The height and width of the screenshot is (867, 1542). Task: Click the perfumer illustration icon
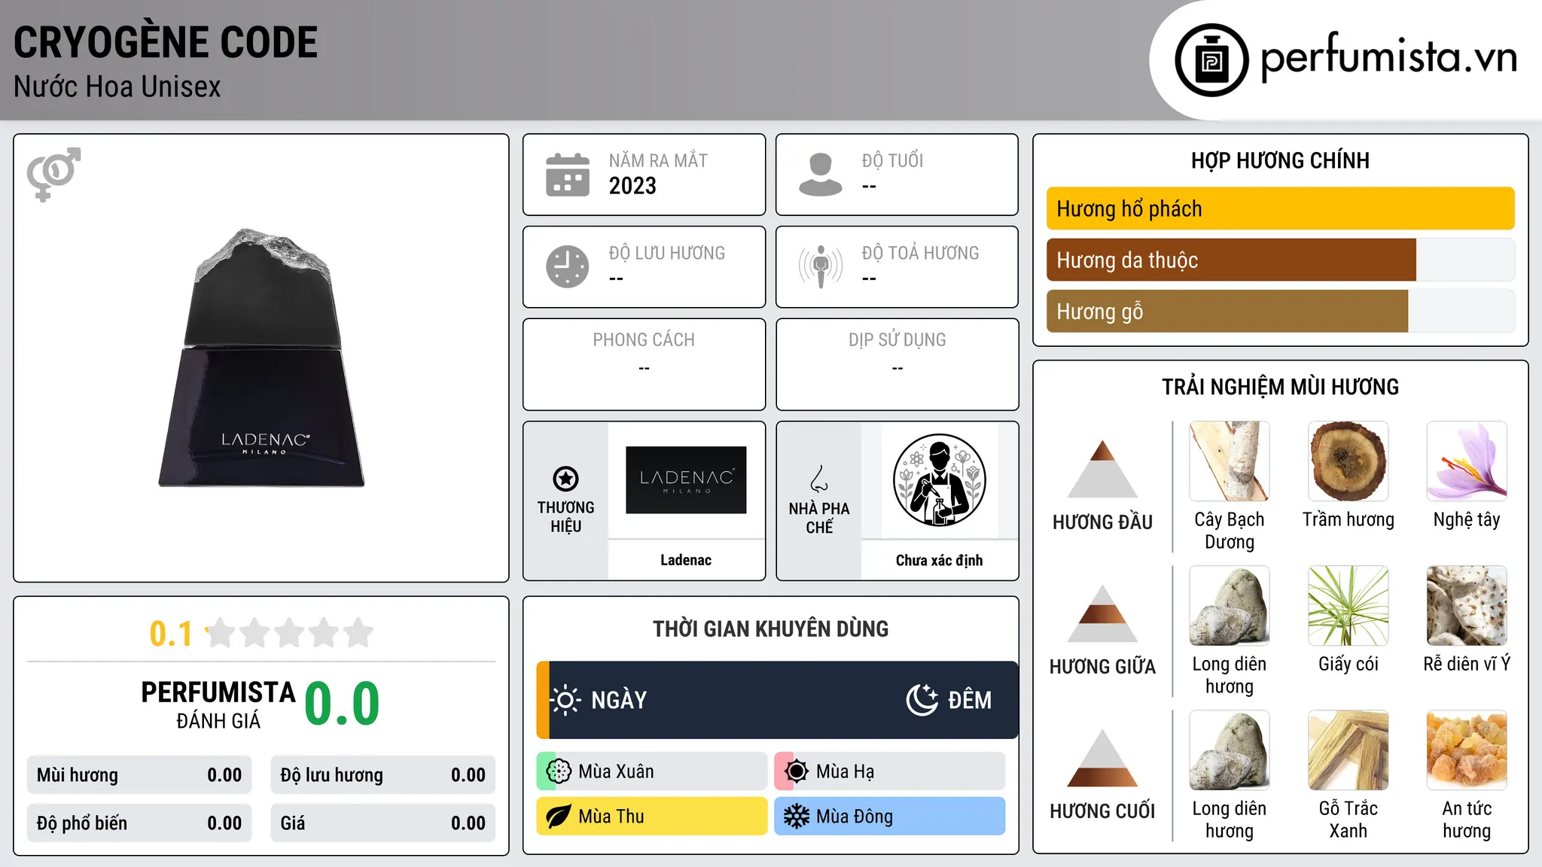939,480
